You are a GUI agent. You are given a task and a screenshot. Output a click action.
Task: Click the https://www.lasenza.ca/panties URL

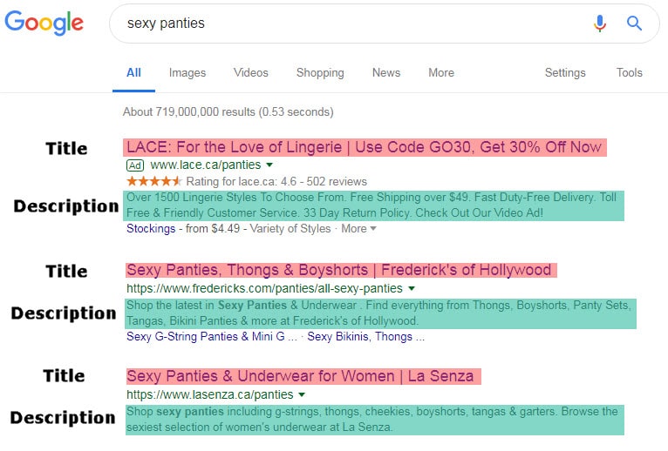click(x=209, y=394)
